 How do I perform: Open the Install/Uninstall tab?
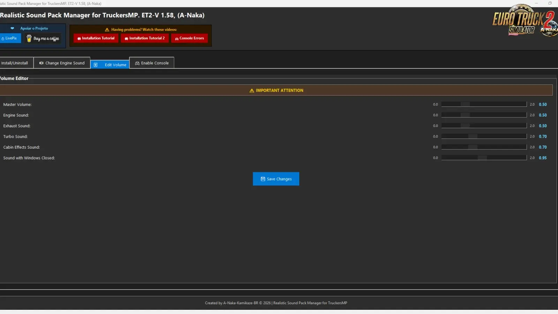(15, 63)
